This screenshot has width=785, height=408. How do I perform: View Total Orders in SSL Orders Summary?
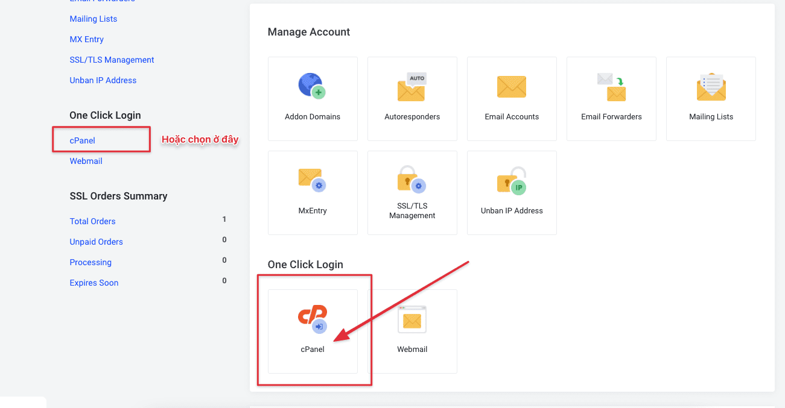tap(92, 221)
